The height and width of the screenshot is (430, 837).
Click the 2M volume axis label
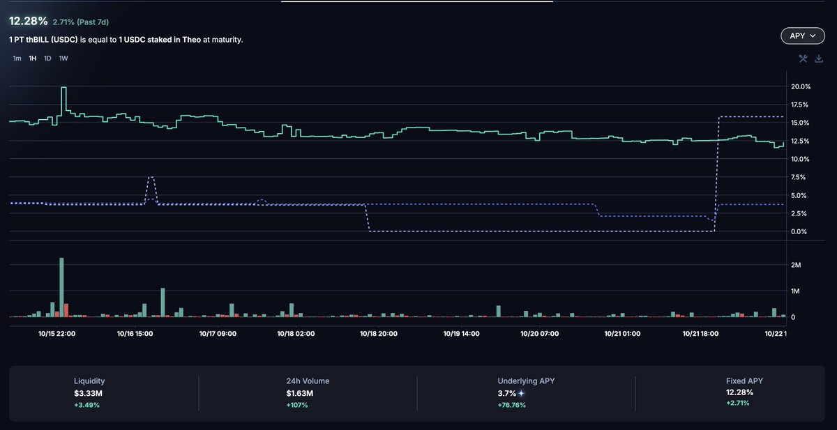pyautogui.click(x=794, y=266)
